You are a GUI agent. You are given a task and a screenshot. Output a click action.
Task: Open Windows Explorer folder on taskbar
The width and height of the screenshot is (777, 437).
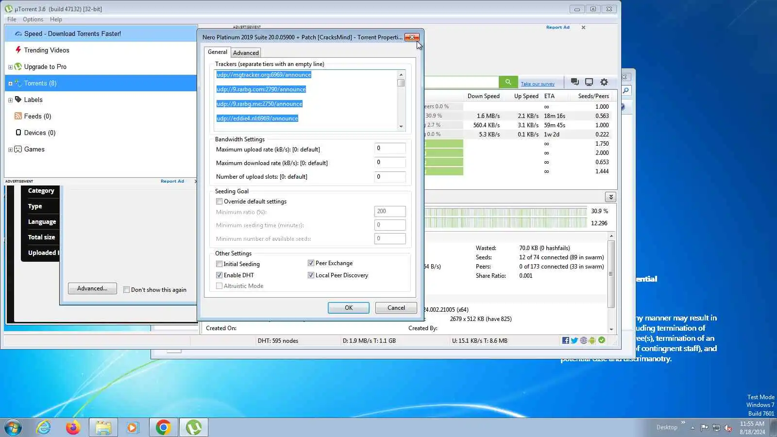[x=103, y=427]
